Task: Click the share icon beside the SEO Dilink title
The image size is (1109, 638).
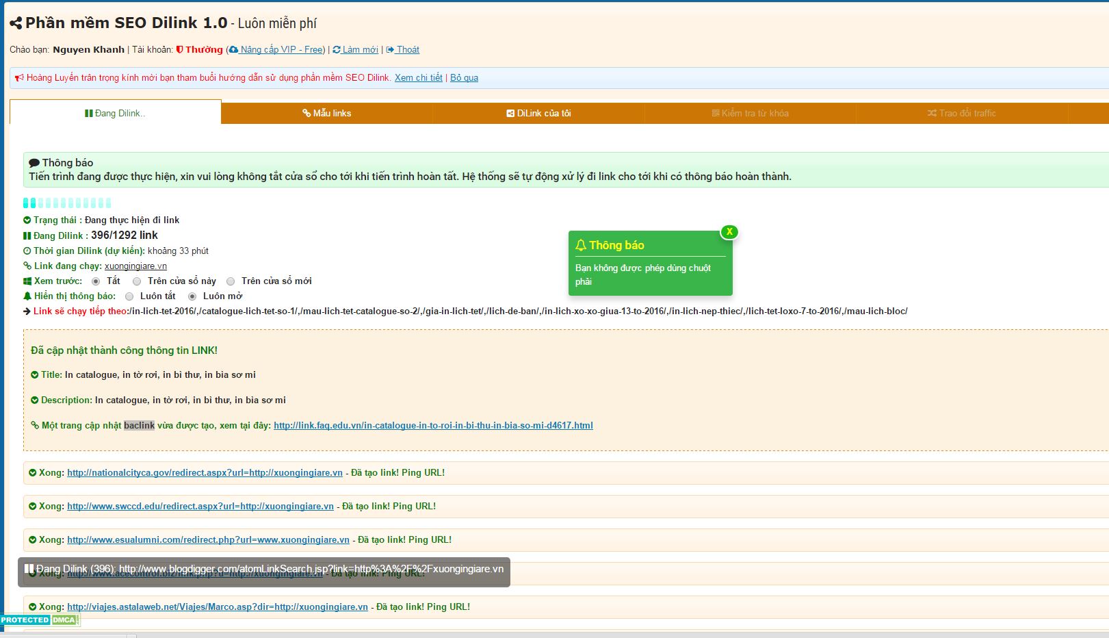Action: [x=16, y=23]
